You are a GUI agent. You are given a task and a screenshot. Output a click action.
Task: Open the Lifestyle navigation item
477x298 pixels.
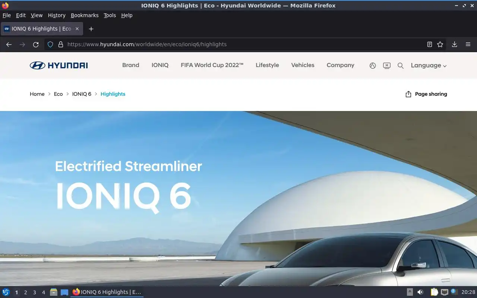click(267, 65)
